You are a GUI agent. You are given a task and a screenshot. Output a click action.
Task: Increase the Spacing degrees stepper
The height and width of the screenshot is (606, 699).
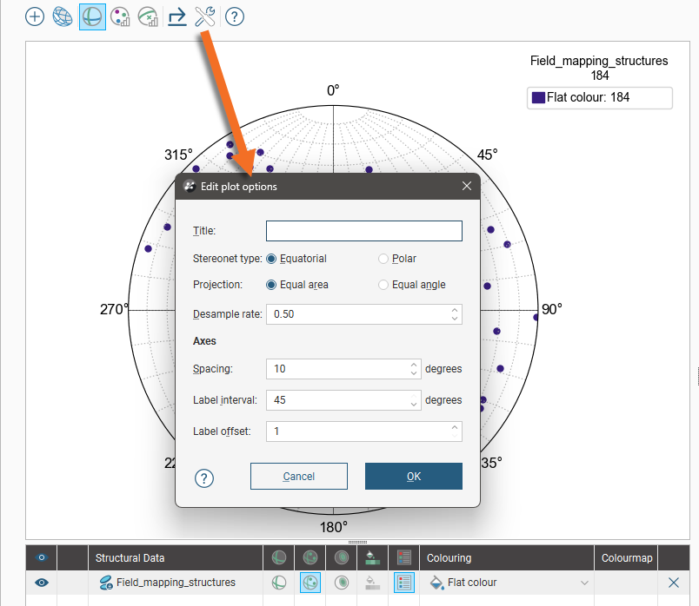tap(414, 365)
